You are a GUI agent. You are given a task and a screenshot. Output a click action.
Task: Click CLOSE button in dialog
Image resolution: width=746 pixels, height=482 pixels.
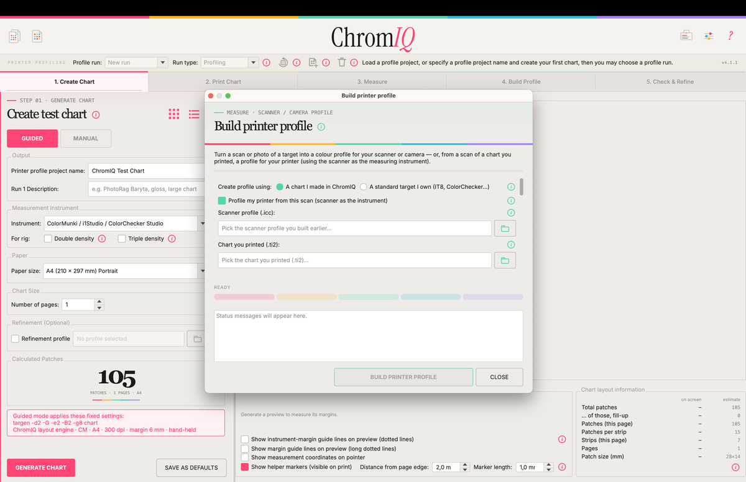coord(499,377)
